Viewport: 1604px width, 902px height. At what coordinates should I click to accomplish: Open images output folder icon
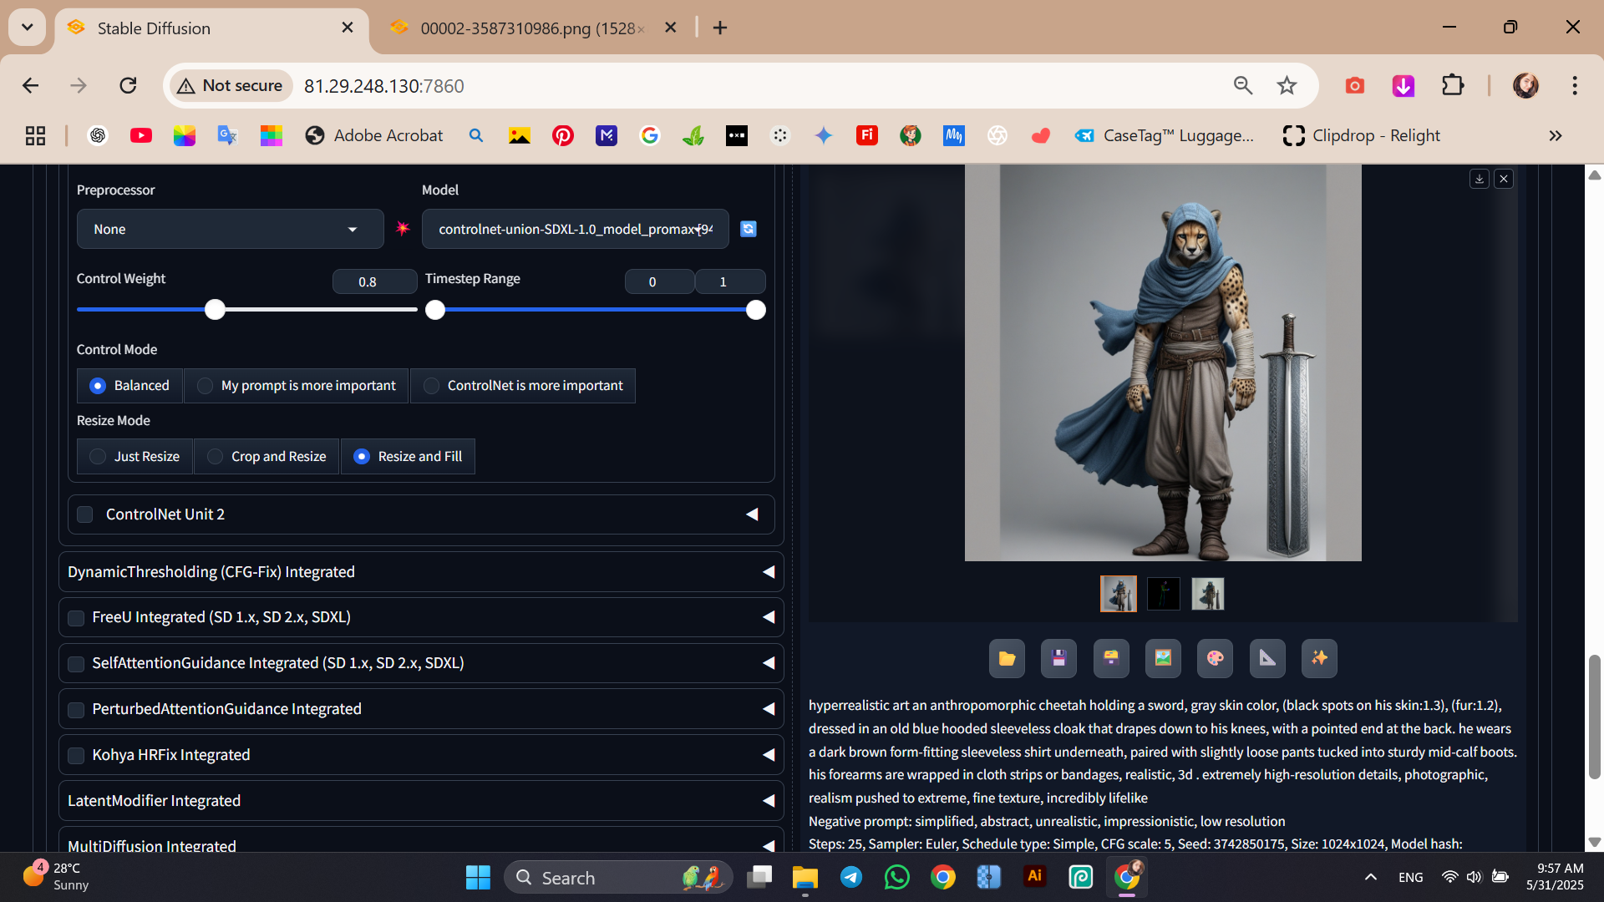[x=1007, y=659]
